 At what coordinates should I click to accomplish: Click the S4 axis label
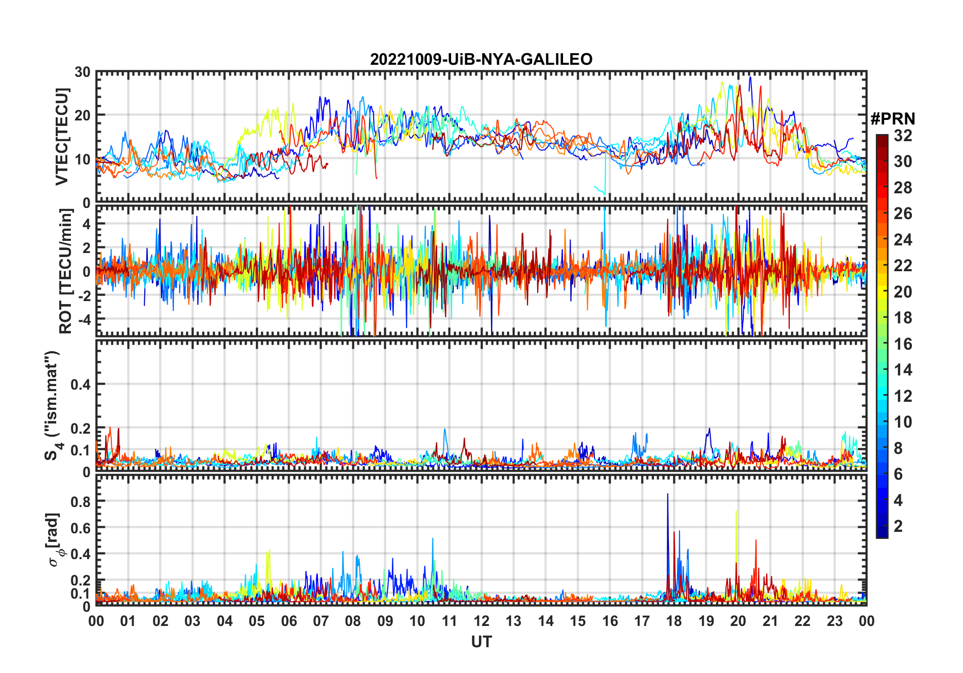[53, 405]
